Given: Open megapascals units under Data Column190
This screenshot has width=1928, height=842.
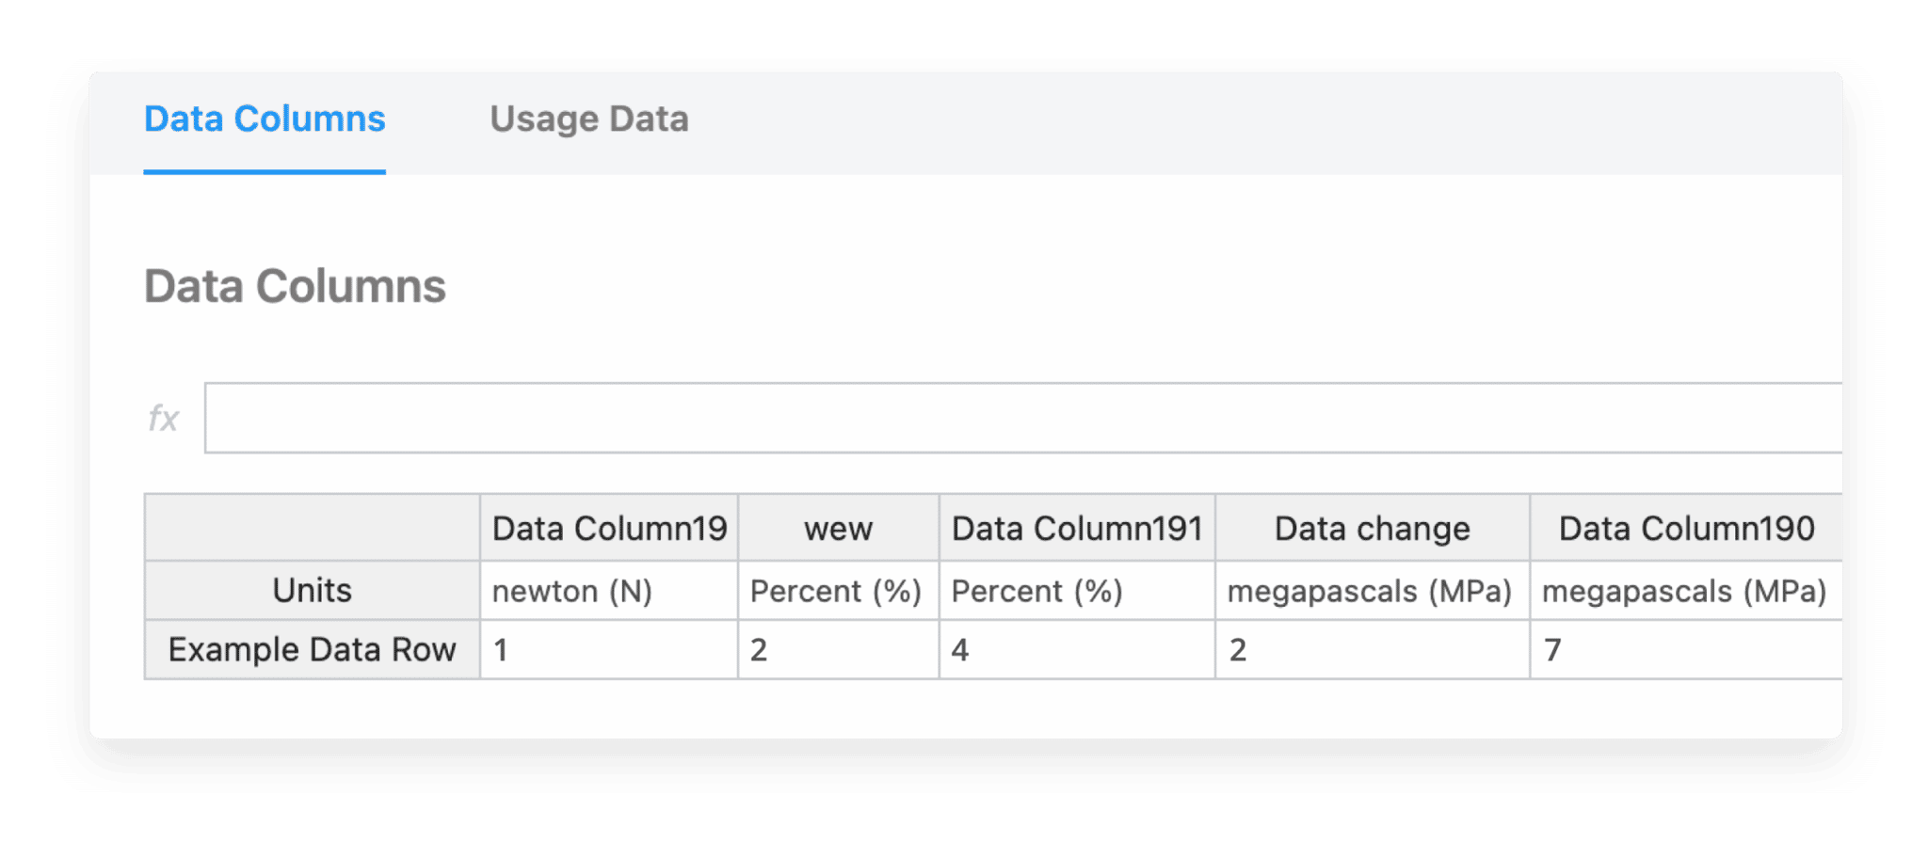Looking at the screenshot, I should pos(1685,591).
